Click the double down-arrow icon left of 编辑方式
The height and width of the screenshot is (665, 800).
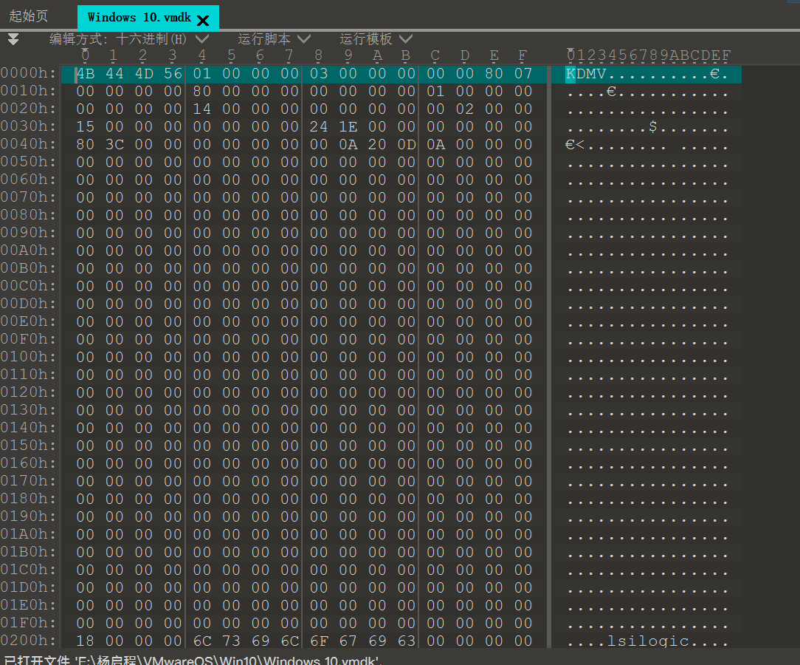(13, 39)
